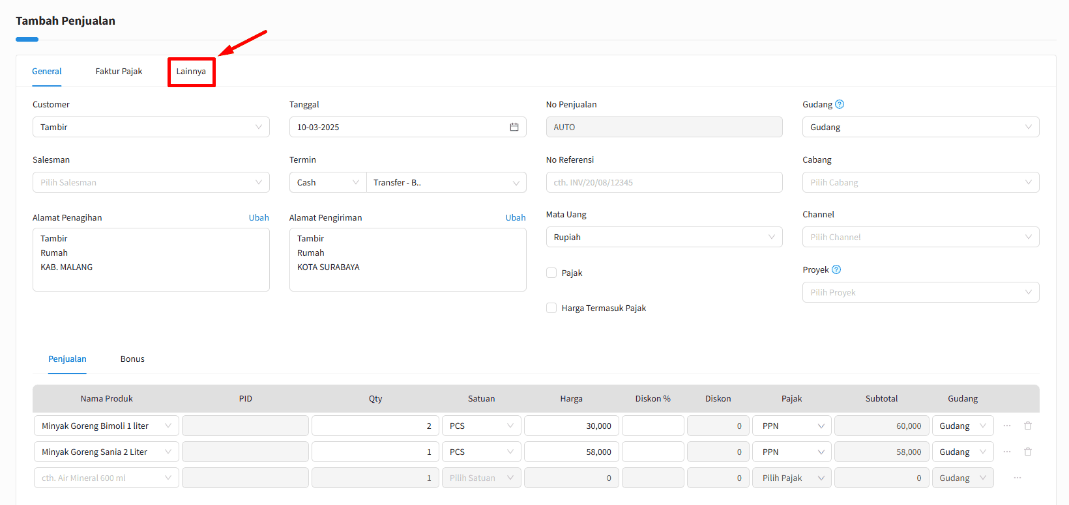
Task: Tick the Harga Termasuk Pajak checkbox
Action: pyautogui.click(x=551, y=308)
